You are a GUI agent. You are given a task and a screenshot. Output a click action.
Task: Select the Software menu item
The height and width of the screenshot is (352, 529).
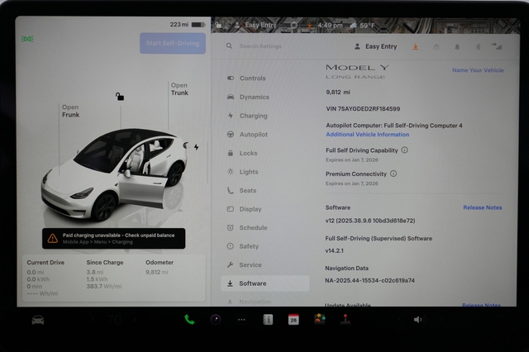[264, 283]
